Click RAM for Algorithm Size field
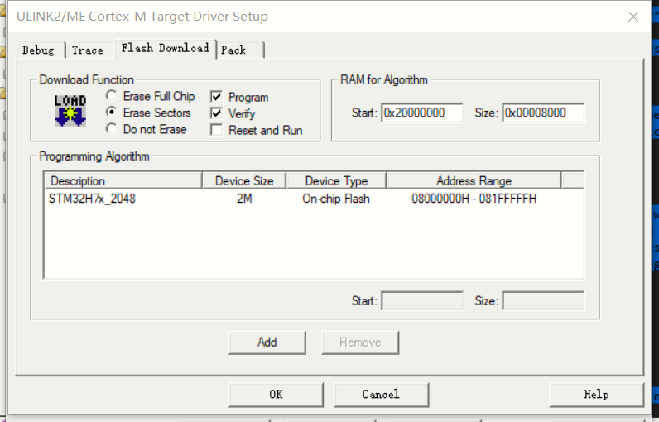 click(543, 113)
